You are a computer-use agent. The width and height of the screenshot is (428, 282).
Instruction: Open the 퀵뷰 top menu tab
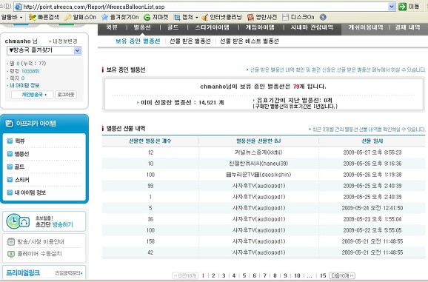click(112, 27)
